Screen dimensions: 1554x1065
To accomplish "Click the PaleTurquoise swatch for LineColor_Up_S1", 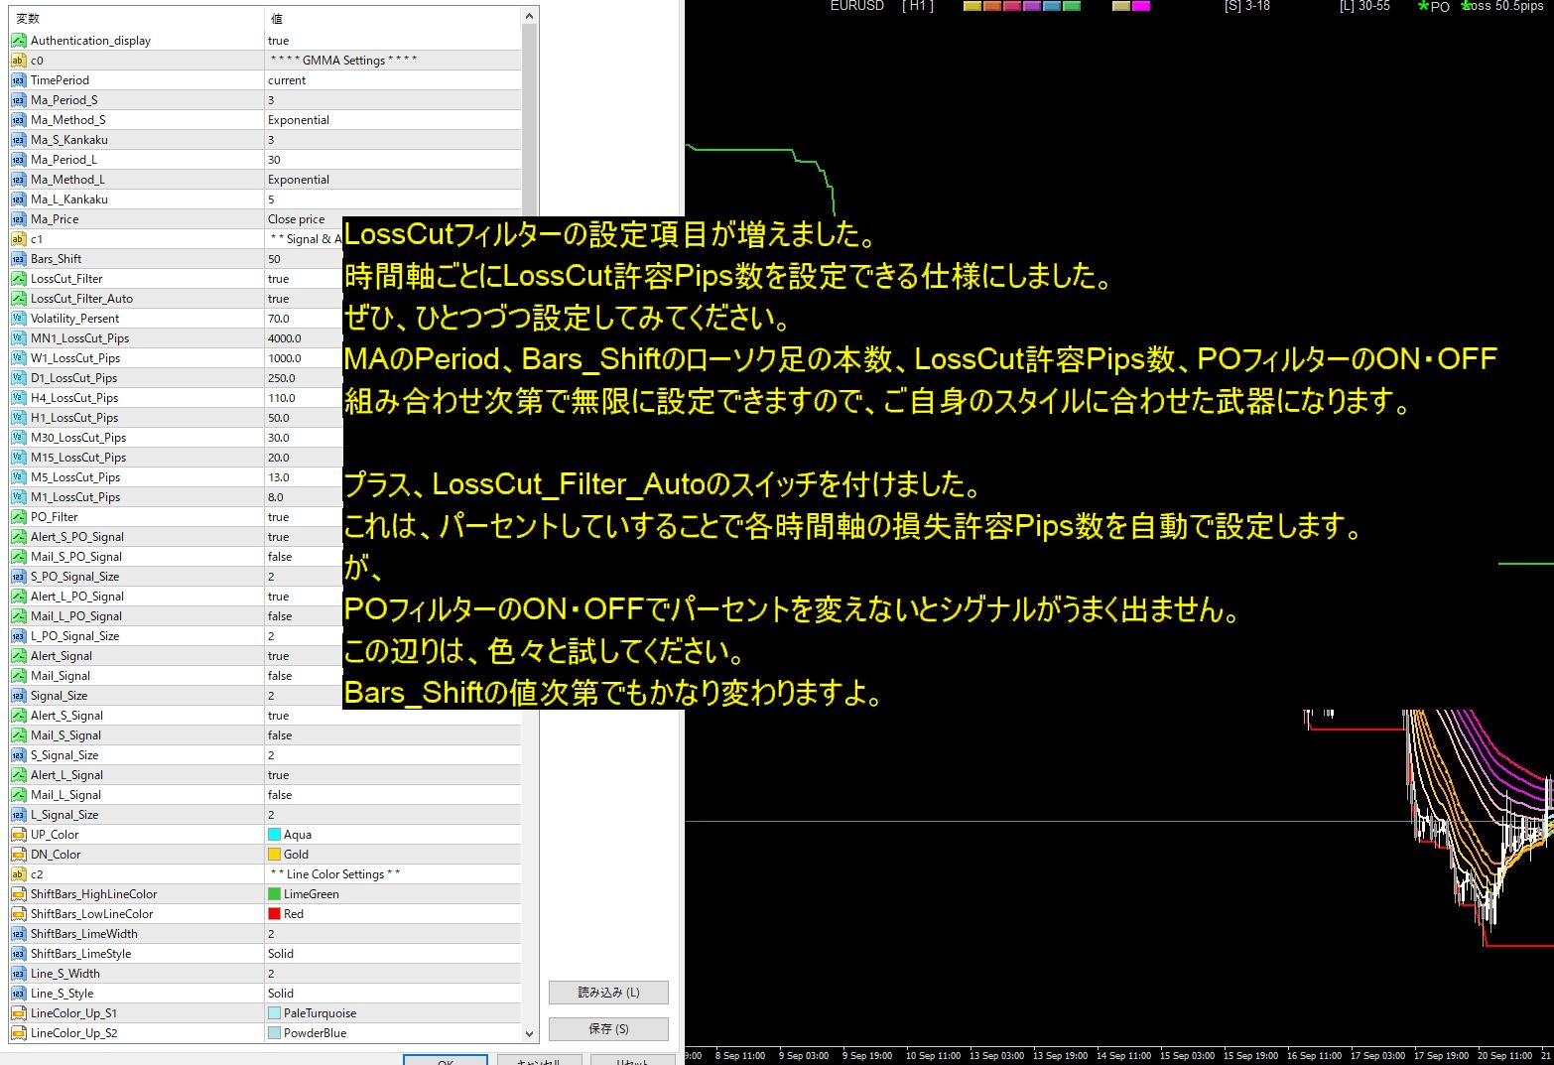I will [274, 1013].
